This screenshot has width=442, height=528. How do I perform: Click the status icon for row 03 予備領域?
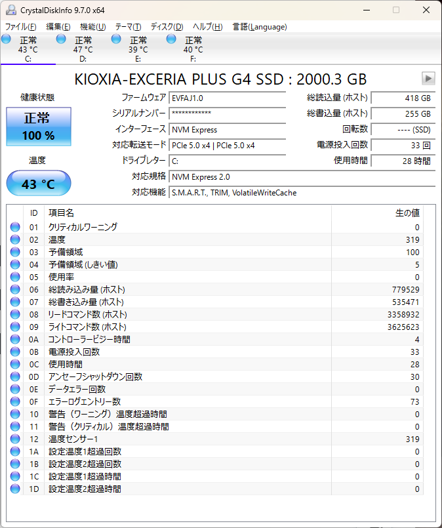[15, 252]
